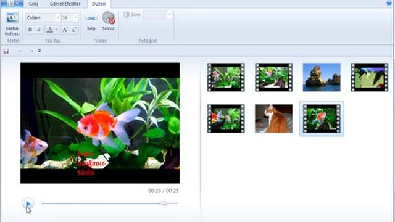Click the font color A icon
Image resolution: width=395 pixels, height=222 pixels.
[x=50, y=30]
